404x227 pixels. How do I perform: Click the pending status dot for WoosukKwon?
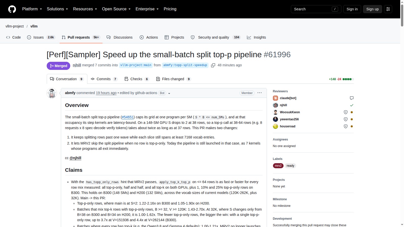point(352,112)
